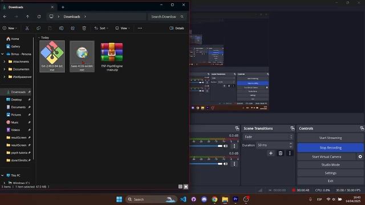
Task: Open the View dropdown
Action: (123, 28)
